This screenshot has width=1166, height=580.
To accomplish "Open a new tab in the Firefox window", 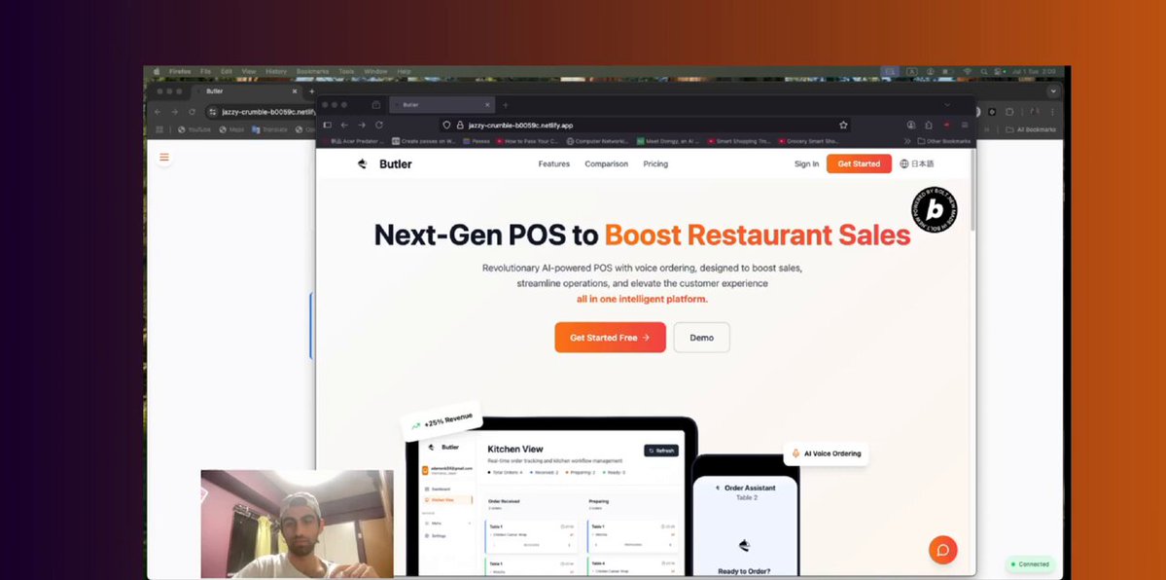I will 506,105.
